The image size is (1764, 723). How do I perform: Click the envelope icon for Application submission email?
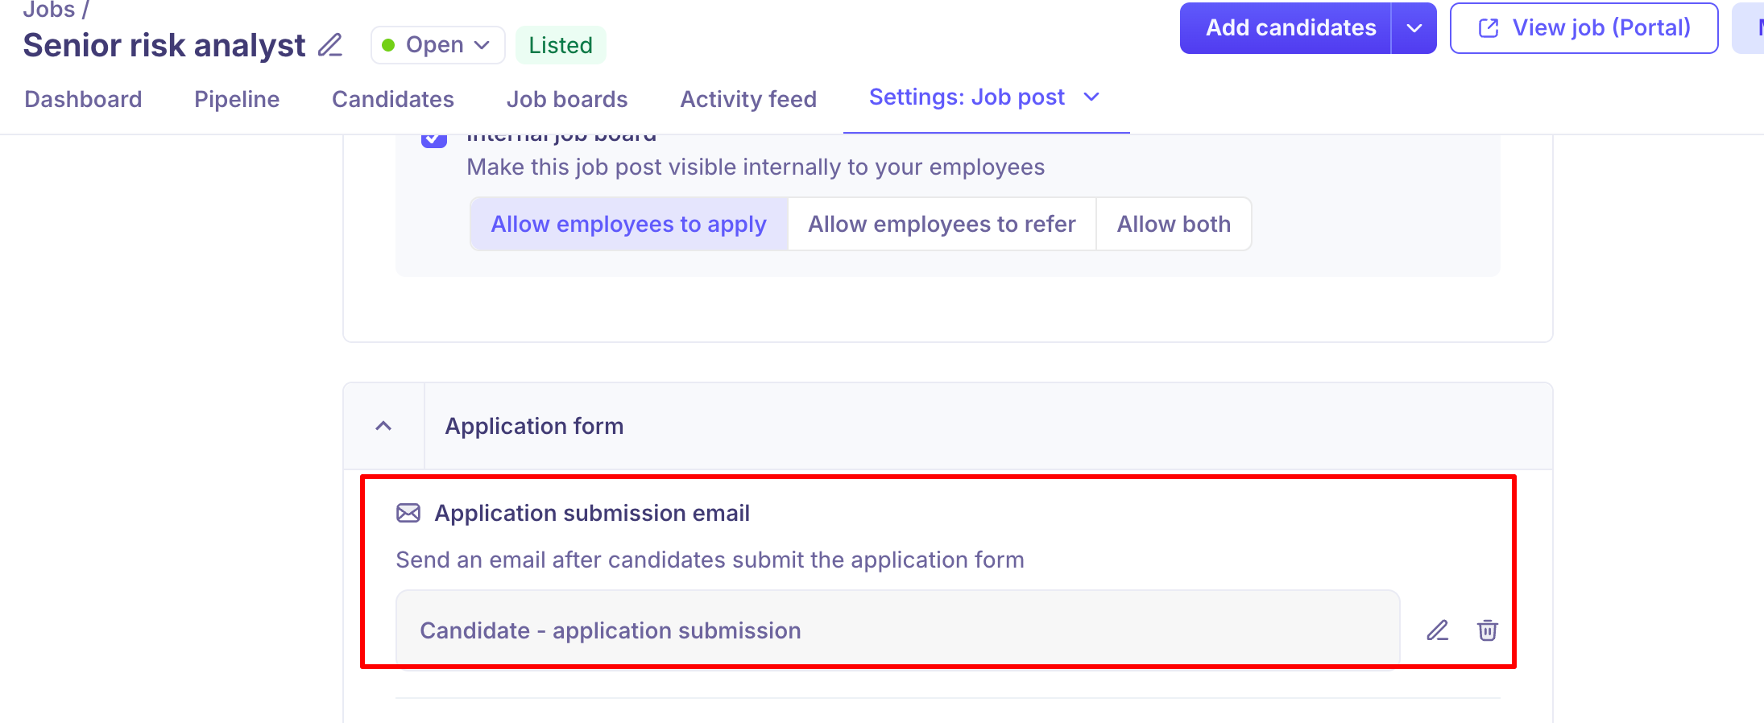[x=408, y=513]
